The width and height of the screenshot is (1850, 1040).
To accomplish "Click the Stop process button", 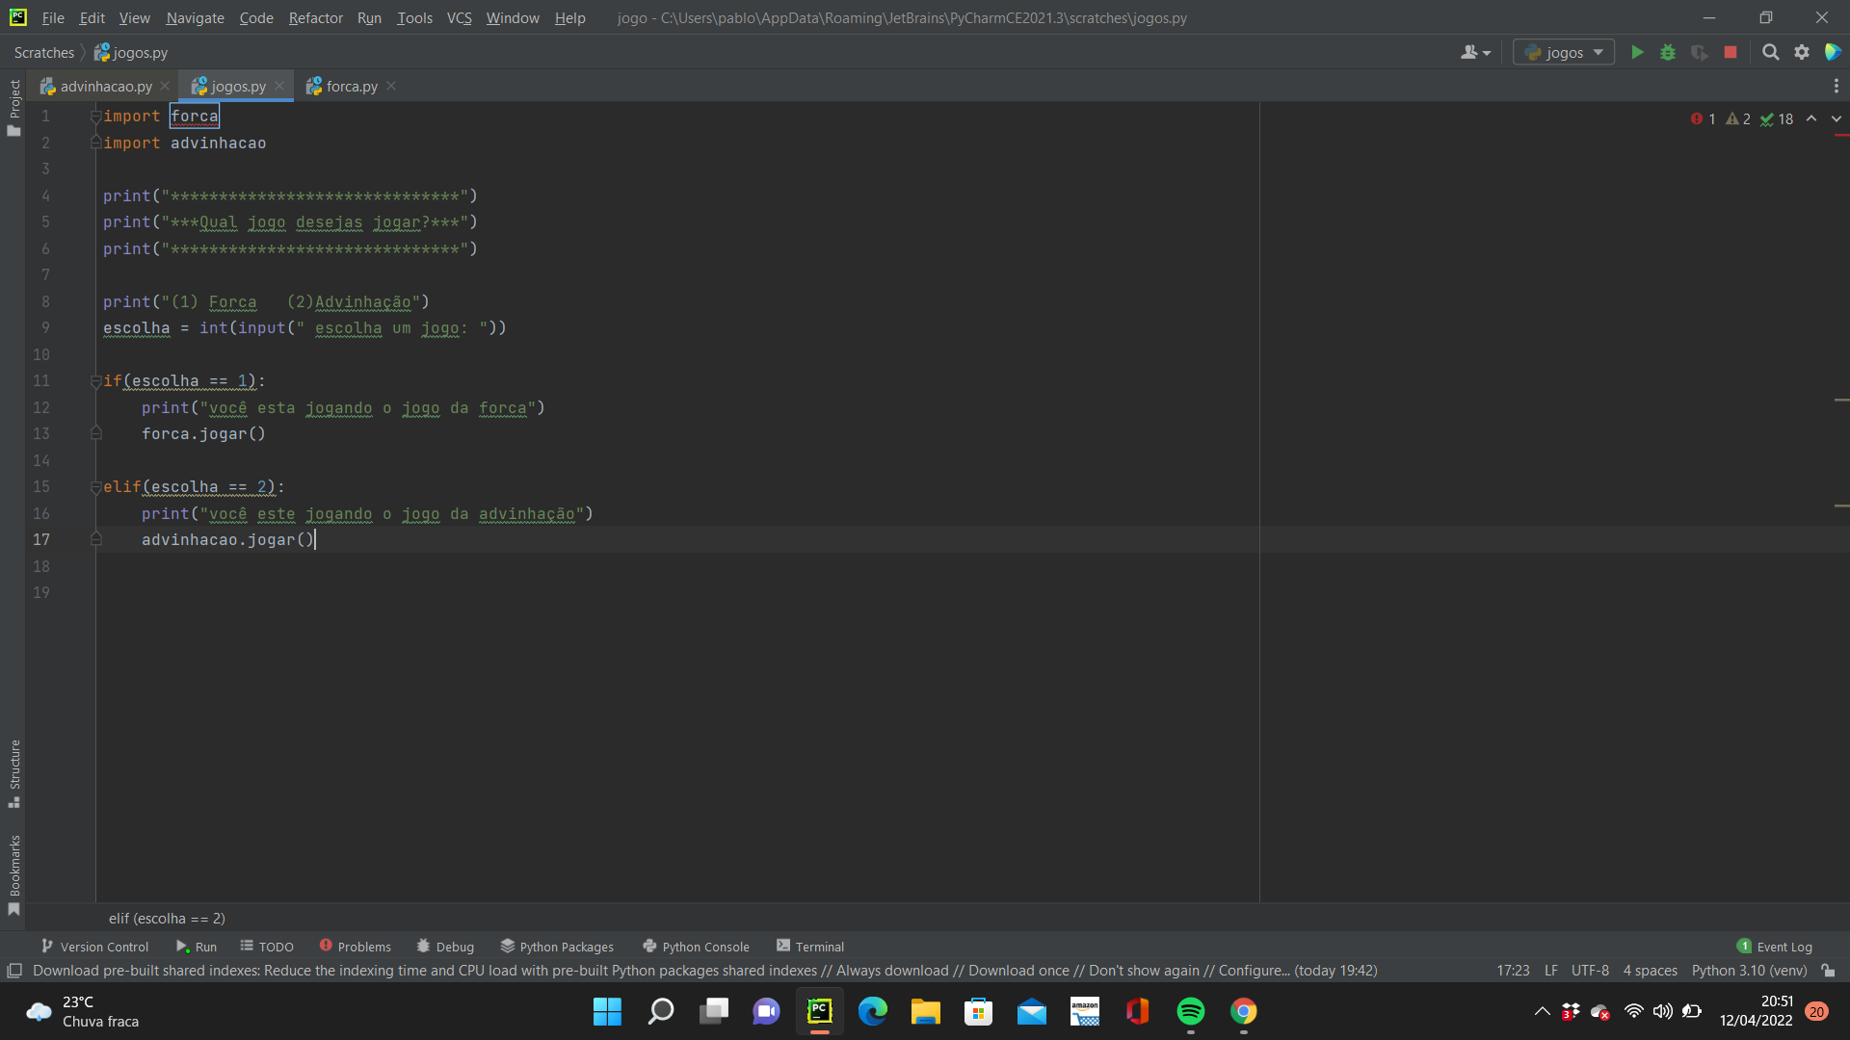I will pos(1728,52).
